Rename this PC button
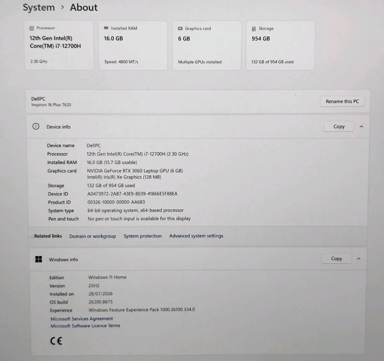This screenshot has height=361, width=384. point(342,101)
